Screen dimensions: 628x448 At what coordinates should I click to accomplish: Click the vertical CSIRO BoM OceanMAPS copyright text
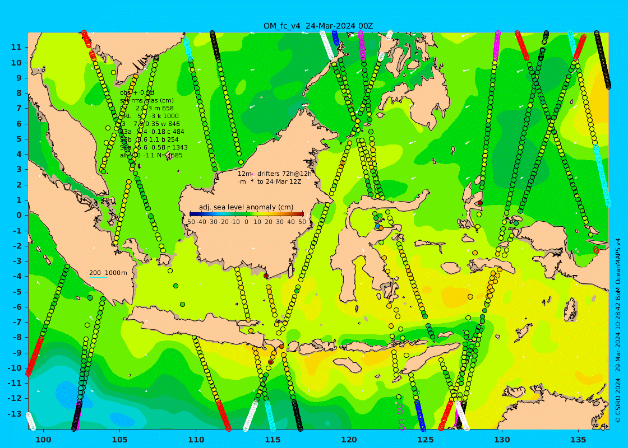click(x=618, y=330)
